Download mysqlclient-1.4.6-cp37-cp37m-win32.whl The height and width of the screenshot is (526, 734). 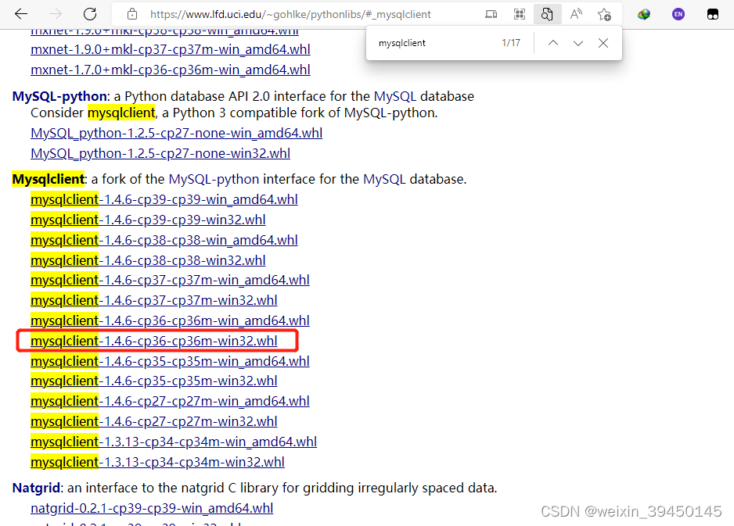pos(154,300)
